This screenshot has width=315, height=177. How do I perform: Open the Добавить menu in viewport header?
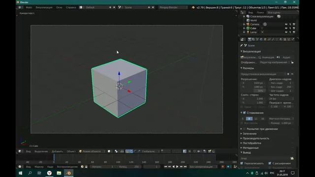[57, 151]
